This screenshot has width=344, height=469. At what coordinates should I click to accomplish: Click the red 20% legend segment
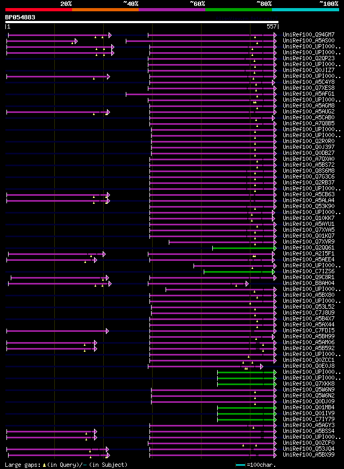click(39, 10)
